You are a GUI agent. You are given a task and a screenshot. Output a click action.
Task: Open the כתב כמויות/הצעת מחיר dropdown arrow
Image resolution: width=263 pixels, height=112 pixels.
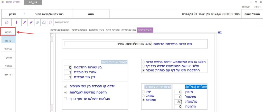(x=24, y=14)
